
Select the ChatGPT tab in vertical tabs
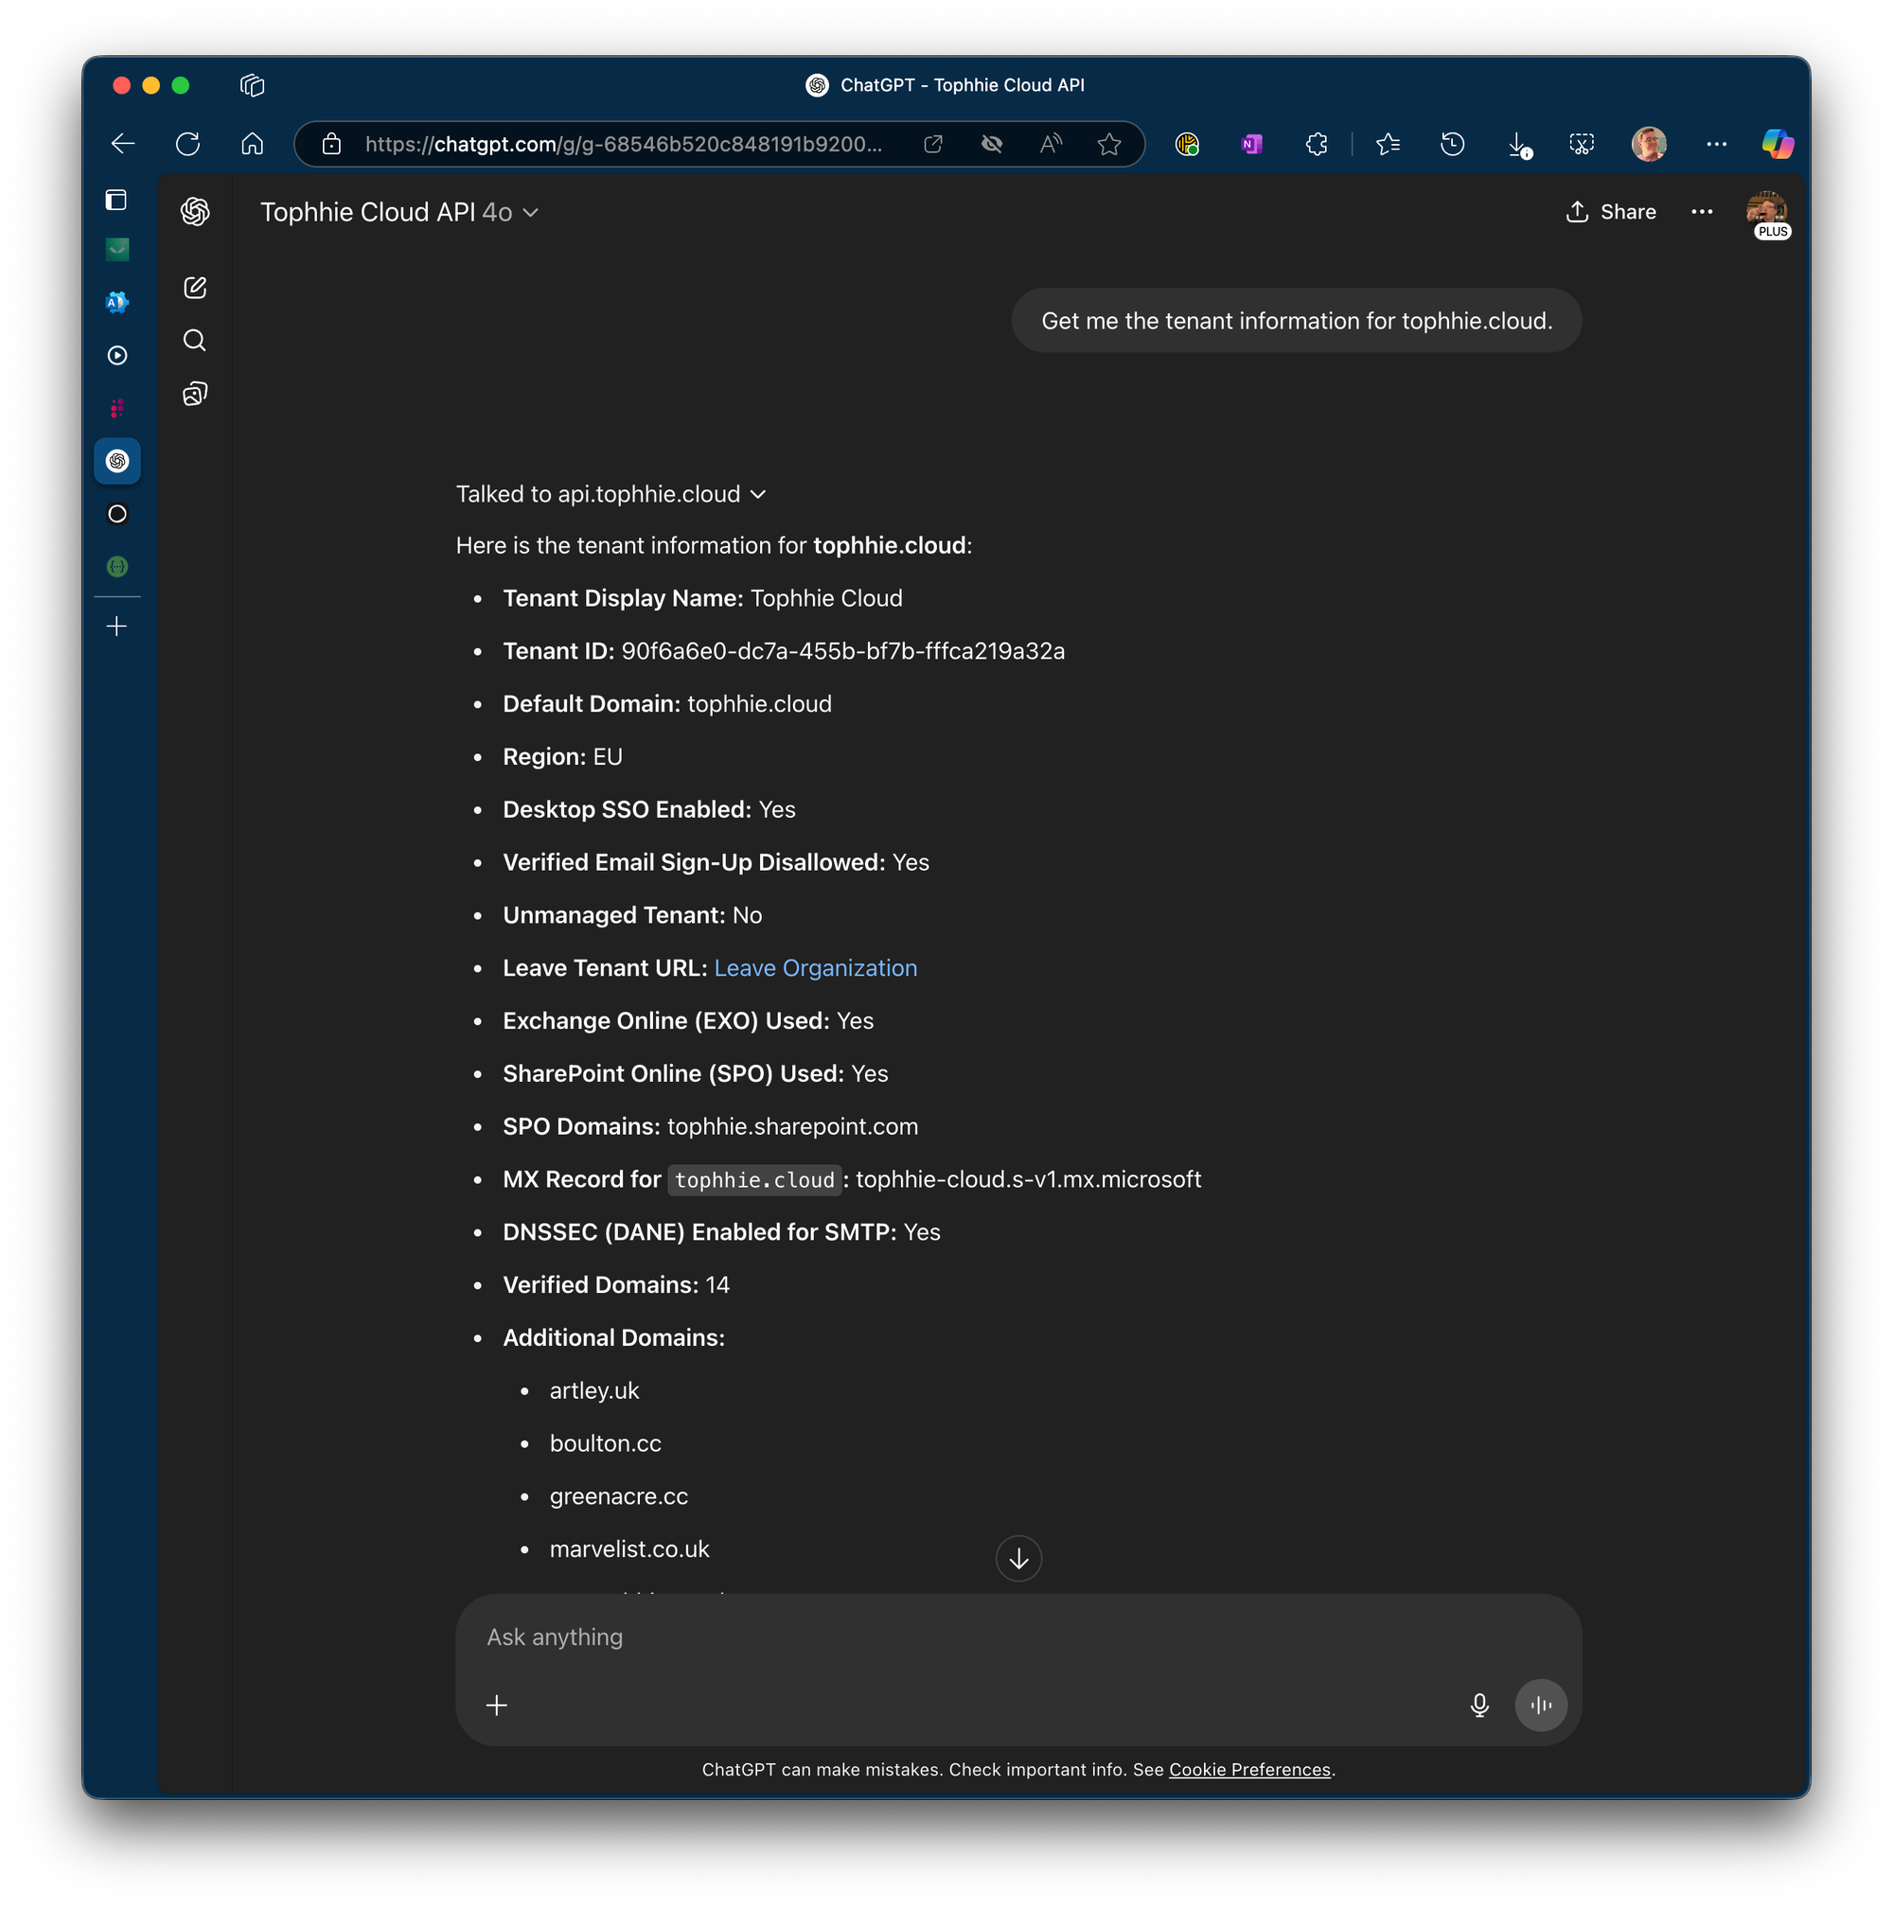pos(117,461)
